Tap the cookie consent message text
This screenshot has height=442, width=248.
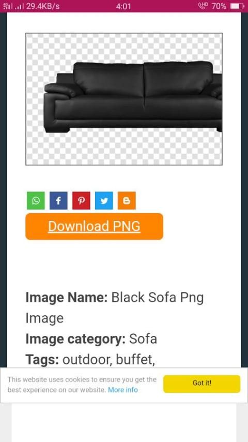coord(82,385)
